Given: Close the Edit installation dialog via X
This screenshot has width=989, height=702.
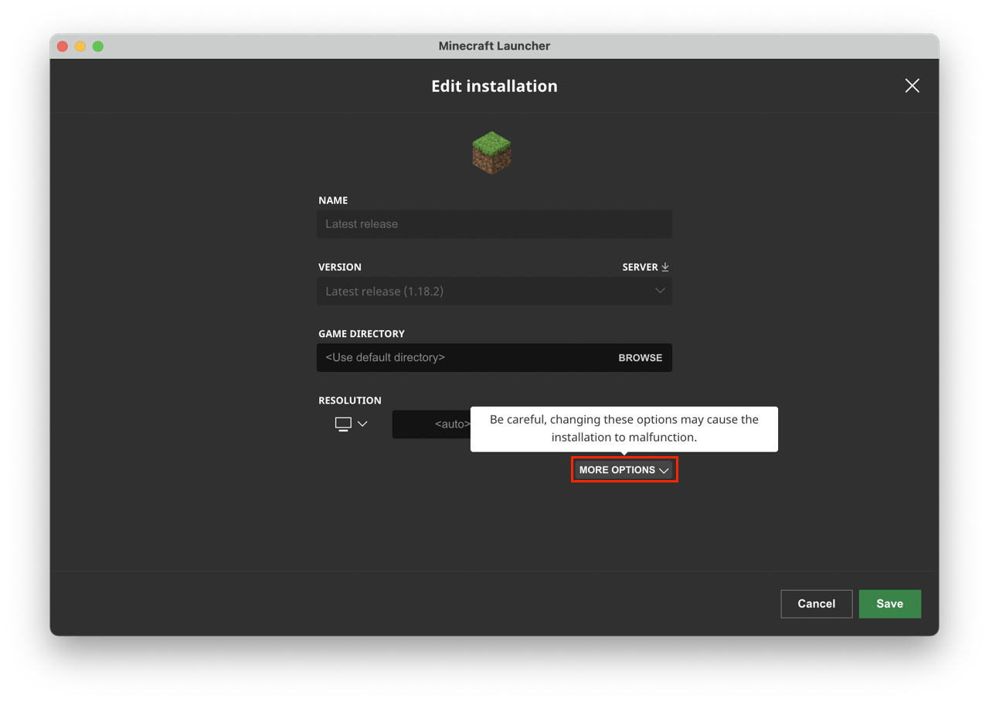Looking at the screenshot, I should (912, 86).
